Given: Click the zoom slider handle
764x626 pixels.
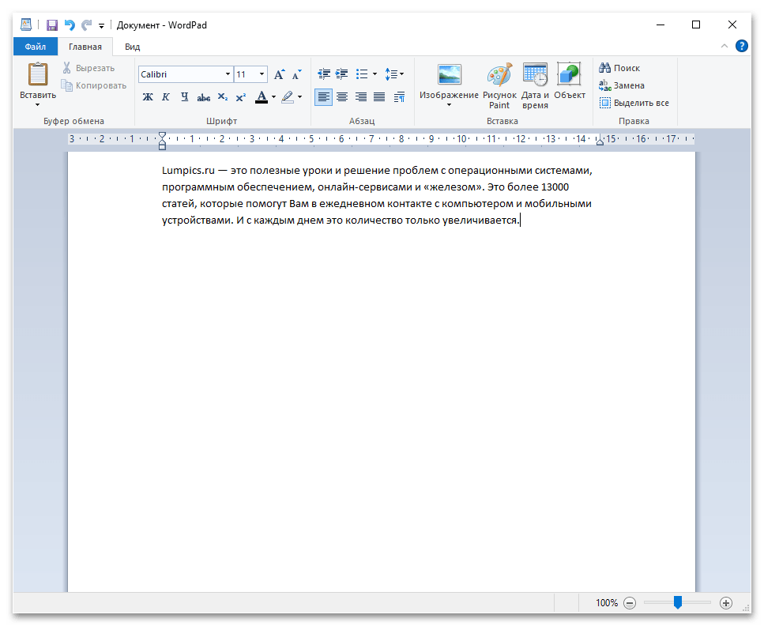Looking at the screenshot, I should click(x=678, y=602).
